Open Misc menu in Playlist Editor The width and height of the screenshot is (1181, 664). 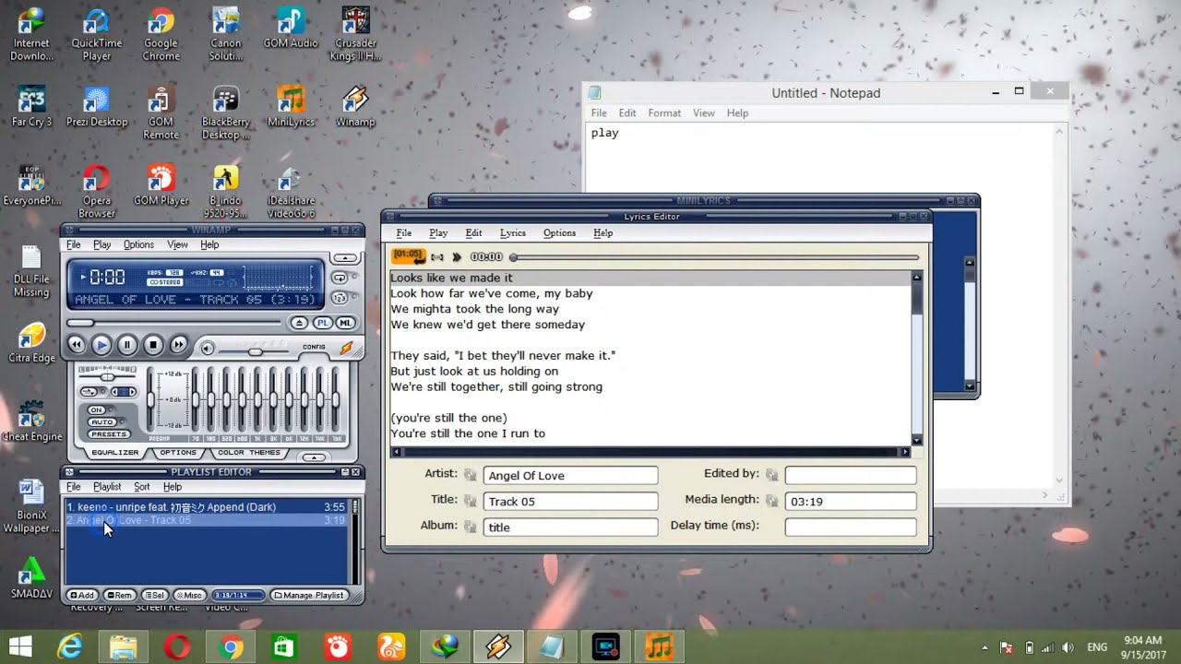click(x=190, y=595)
